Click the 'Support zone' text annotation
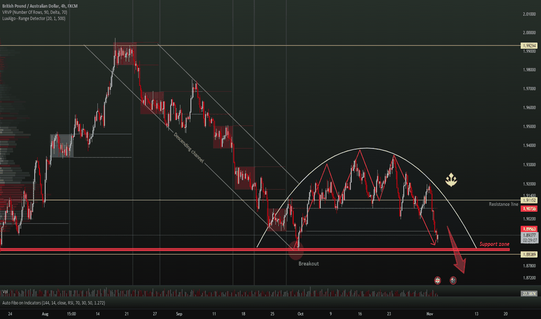The image size is (541, 319). 494,244
